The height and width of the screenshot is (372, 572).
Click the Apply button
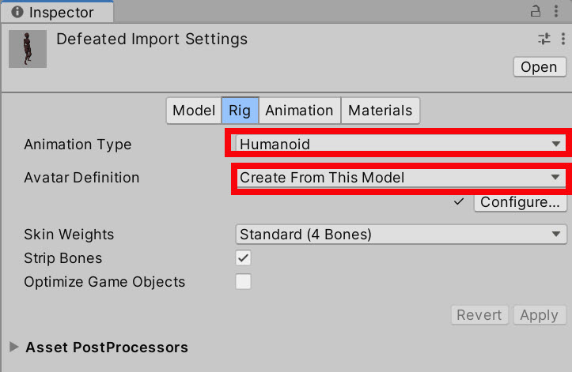[540, 315]
